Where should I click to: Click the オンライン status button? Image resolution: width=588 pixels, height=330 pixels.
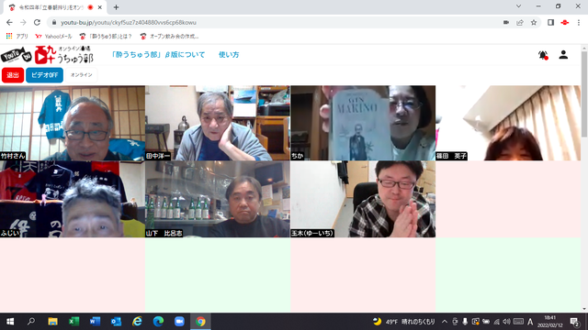[82, 75]
